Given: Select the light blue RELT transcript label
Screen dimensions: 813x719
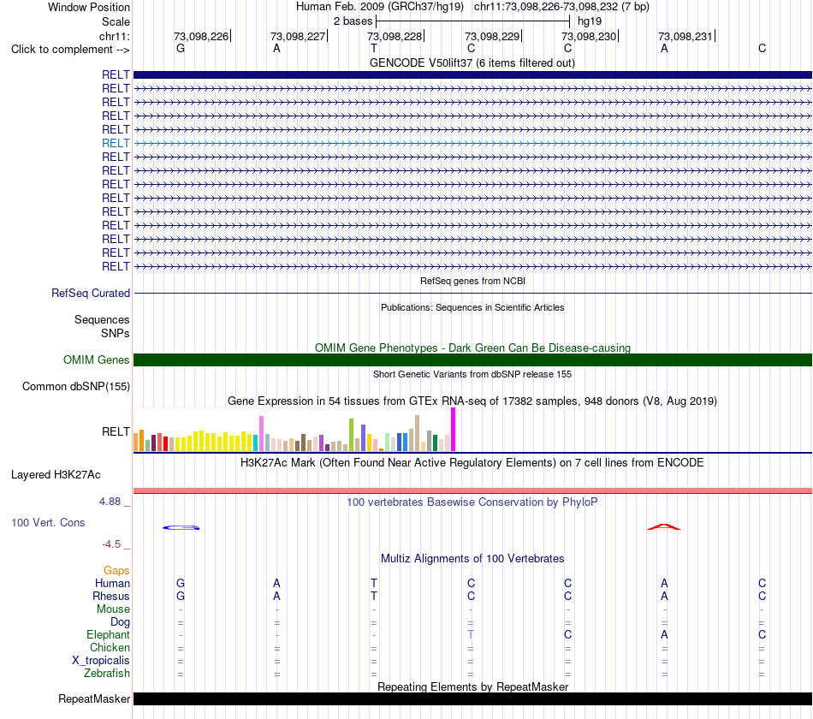Looking at the screenshot, I should [116, 143].
